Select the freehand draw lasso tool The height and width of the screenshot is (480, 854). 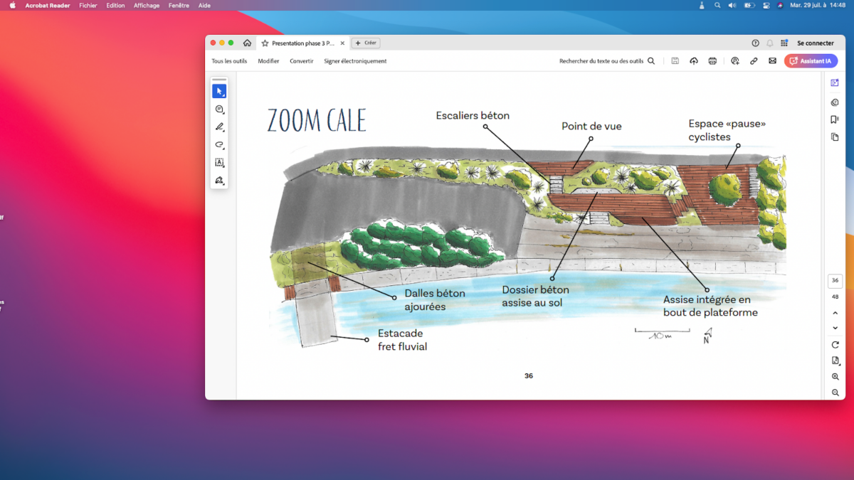tap(219, 145)
